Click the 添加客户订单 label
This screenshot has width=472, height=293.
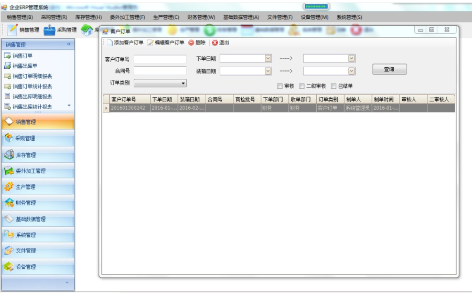(128, 43)
